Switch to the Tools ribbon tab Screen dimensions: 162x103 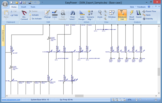33,7
